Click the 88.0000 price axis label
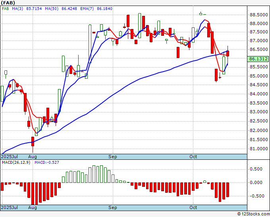 [259, 23]
